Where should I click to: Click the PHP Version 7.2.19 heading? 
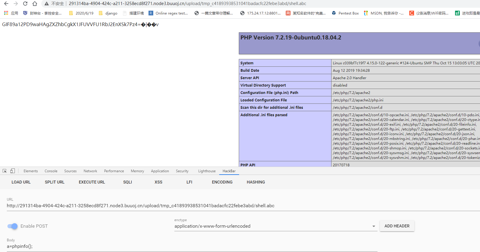291,38
